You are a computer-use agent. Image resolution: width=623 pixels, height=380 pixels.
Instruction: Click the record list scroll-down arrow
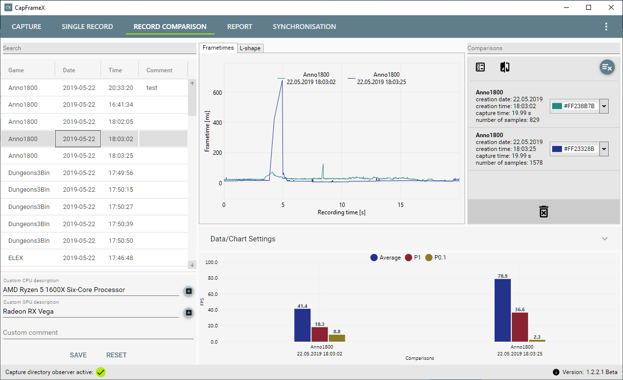click(192, 264)
